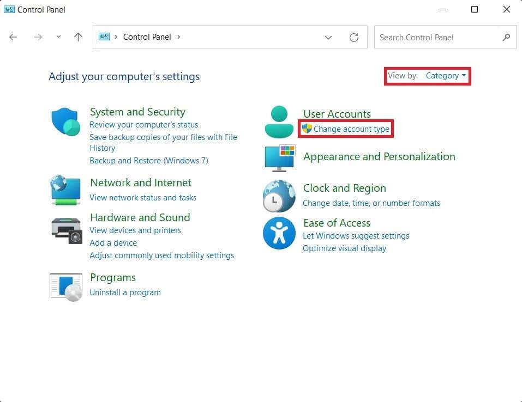Open Network and Internet category
Image resolution: width=522 pixels, height=402 pixels.
point(141,182)
